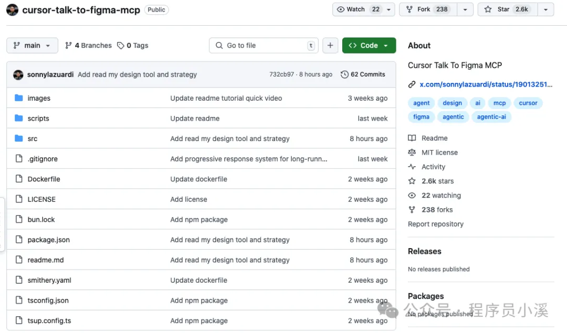Click the plus add file button
This screenshot has width=567, height=333.
pos(330,46)
